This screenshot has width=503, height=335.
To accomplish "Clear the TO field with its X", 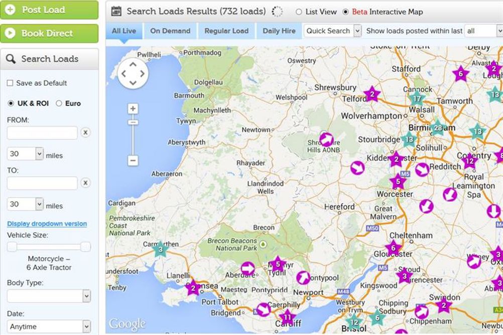I will 85,183.
